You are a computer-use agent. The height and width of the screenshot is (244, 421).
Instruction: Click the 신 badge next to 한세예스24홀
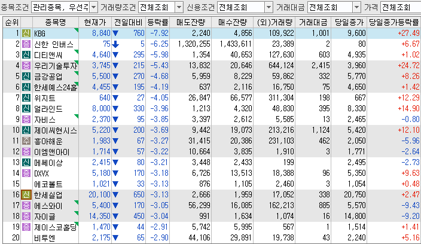[26, 87]
